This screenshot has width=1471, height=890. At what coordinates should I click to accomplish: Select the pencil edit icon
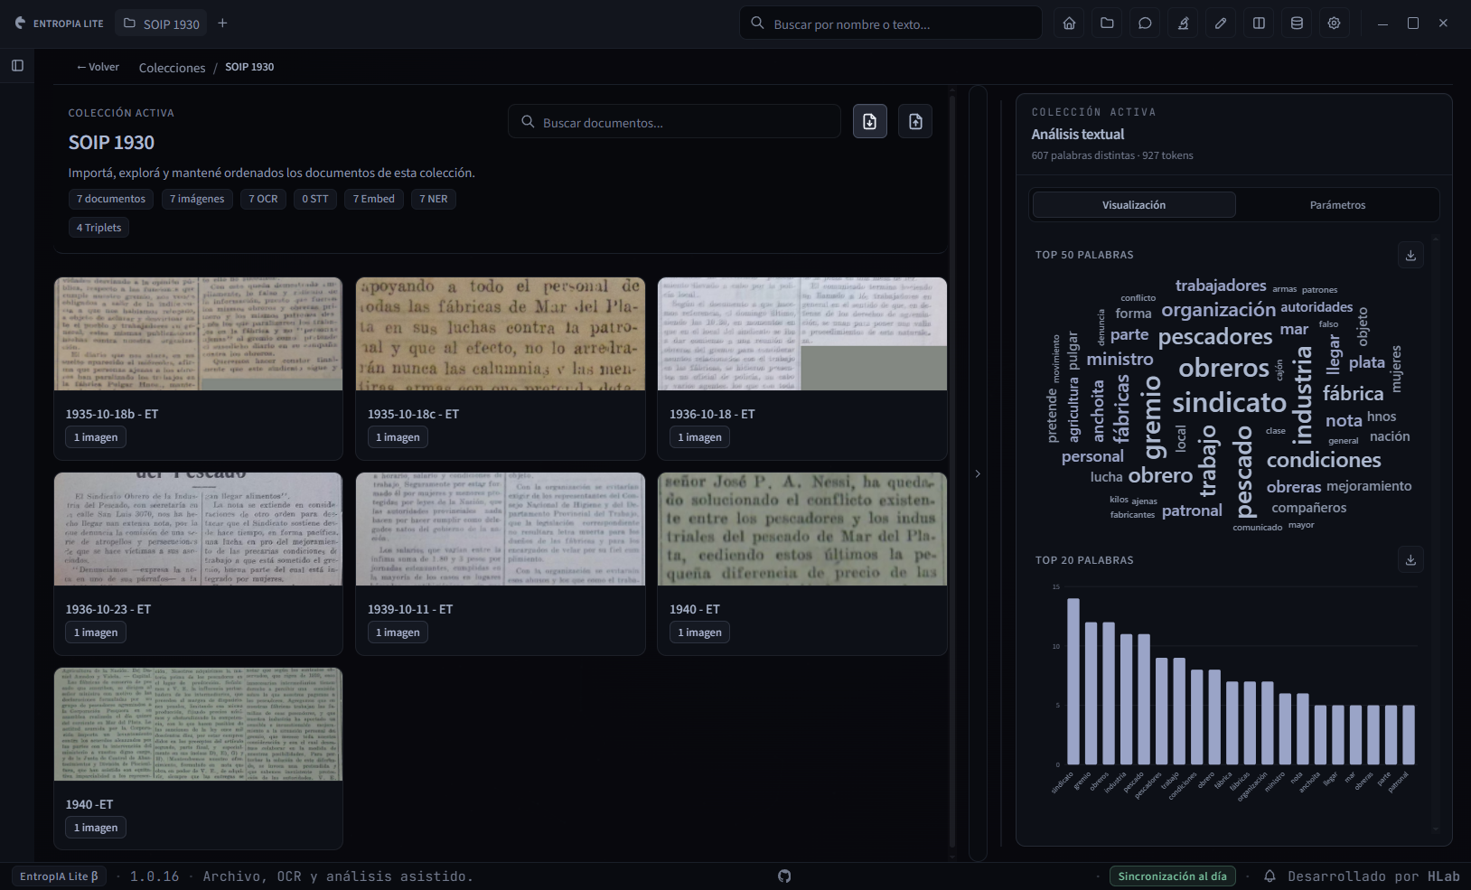point(1221,23)
